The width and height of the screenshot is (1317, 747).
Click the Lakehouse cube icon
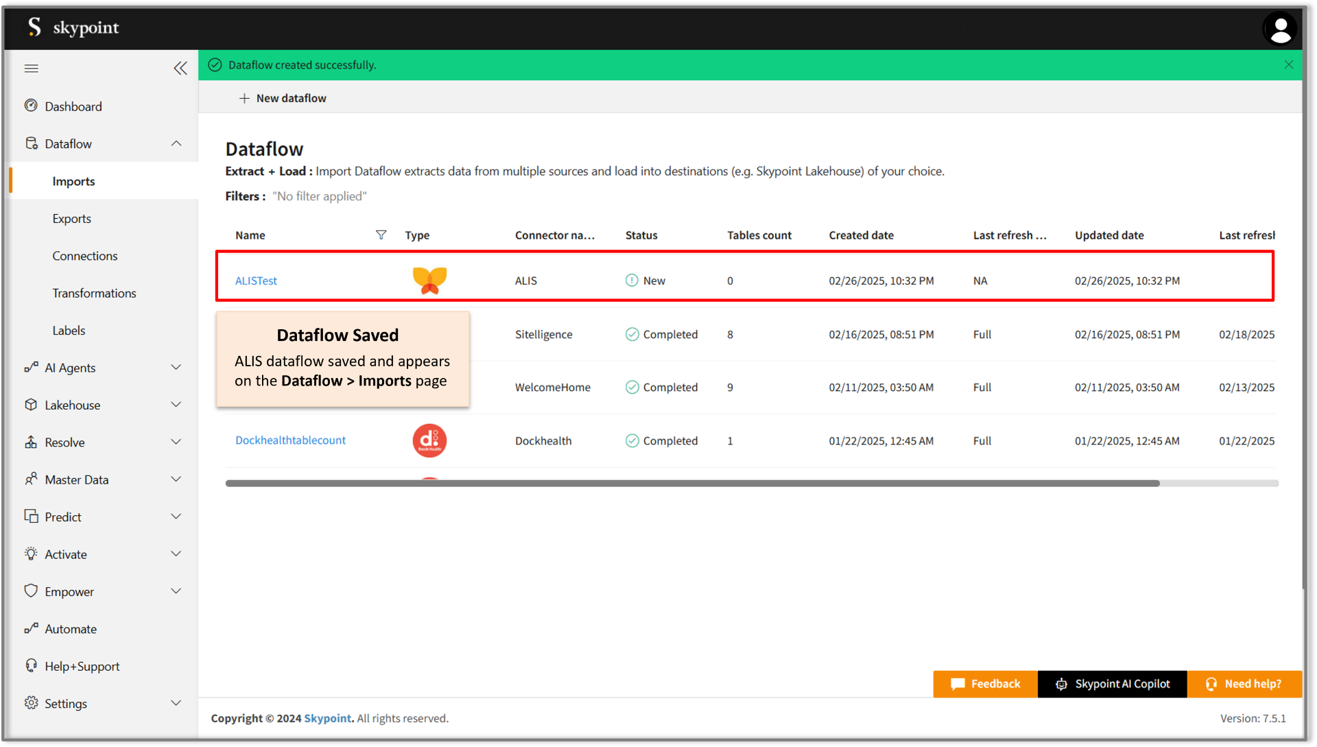(x=31, y=405)
